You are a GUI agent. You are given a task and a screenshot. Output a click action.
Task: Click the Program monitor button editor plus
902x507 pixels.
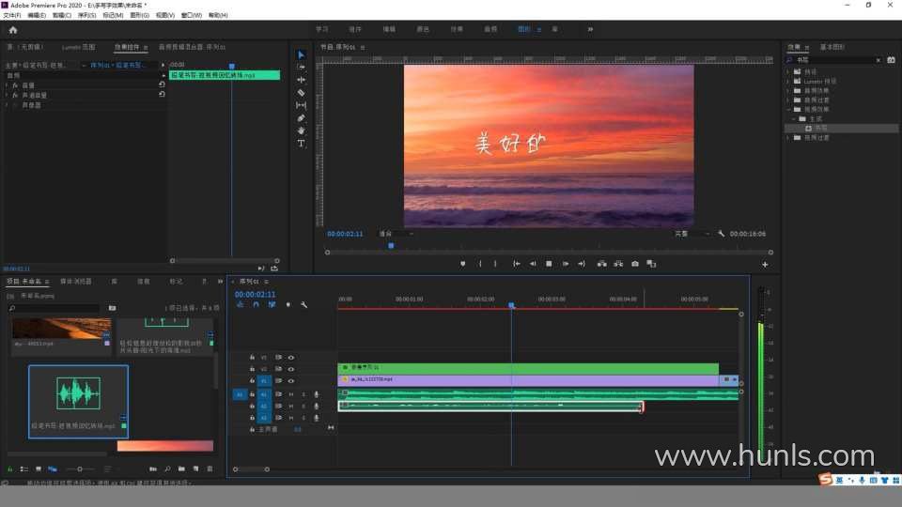pyautogui.click(x=765, y=265)
